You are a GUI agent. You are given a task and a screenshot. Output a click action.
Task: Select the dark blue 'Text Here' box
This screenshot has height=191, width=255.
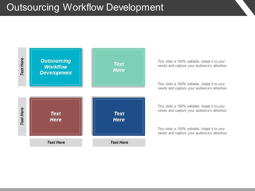click(119, 117)
